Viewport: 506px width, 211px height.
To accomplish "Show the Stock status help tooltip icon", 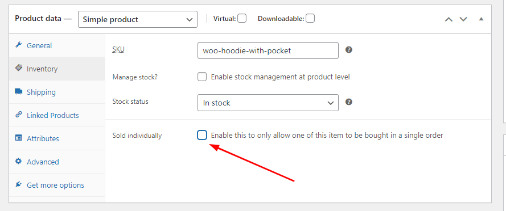I will click(348, 102).
